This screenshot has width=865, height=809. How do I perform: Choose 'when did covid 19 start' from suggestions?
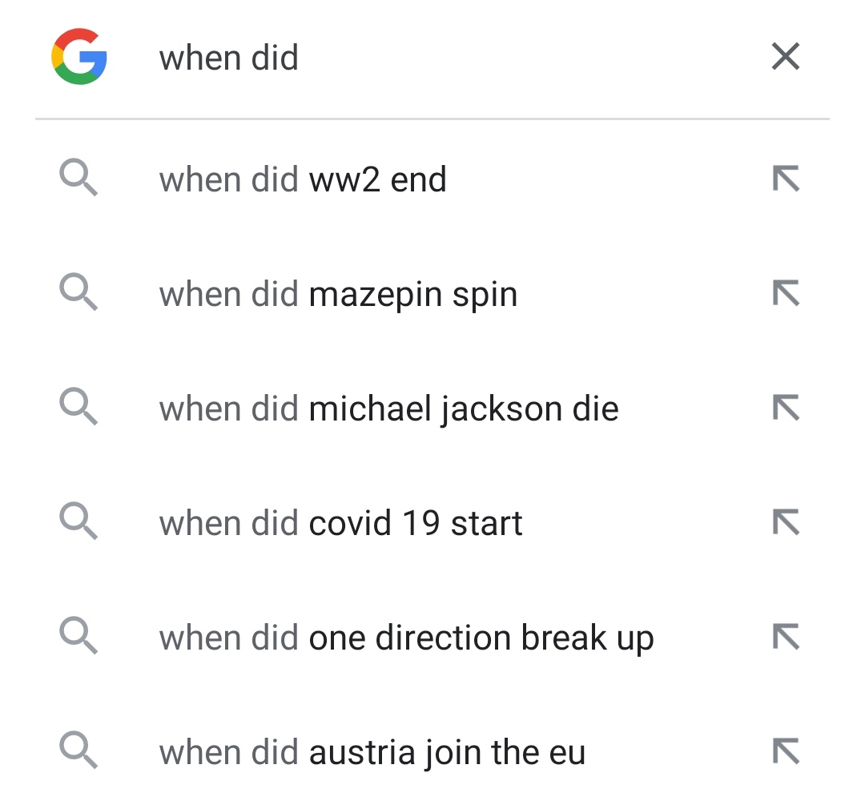[340, 522]
